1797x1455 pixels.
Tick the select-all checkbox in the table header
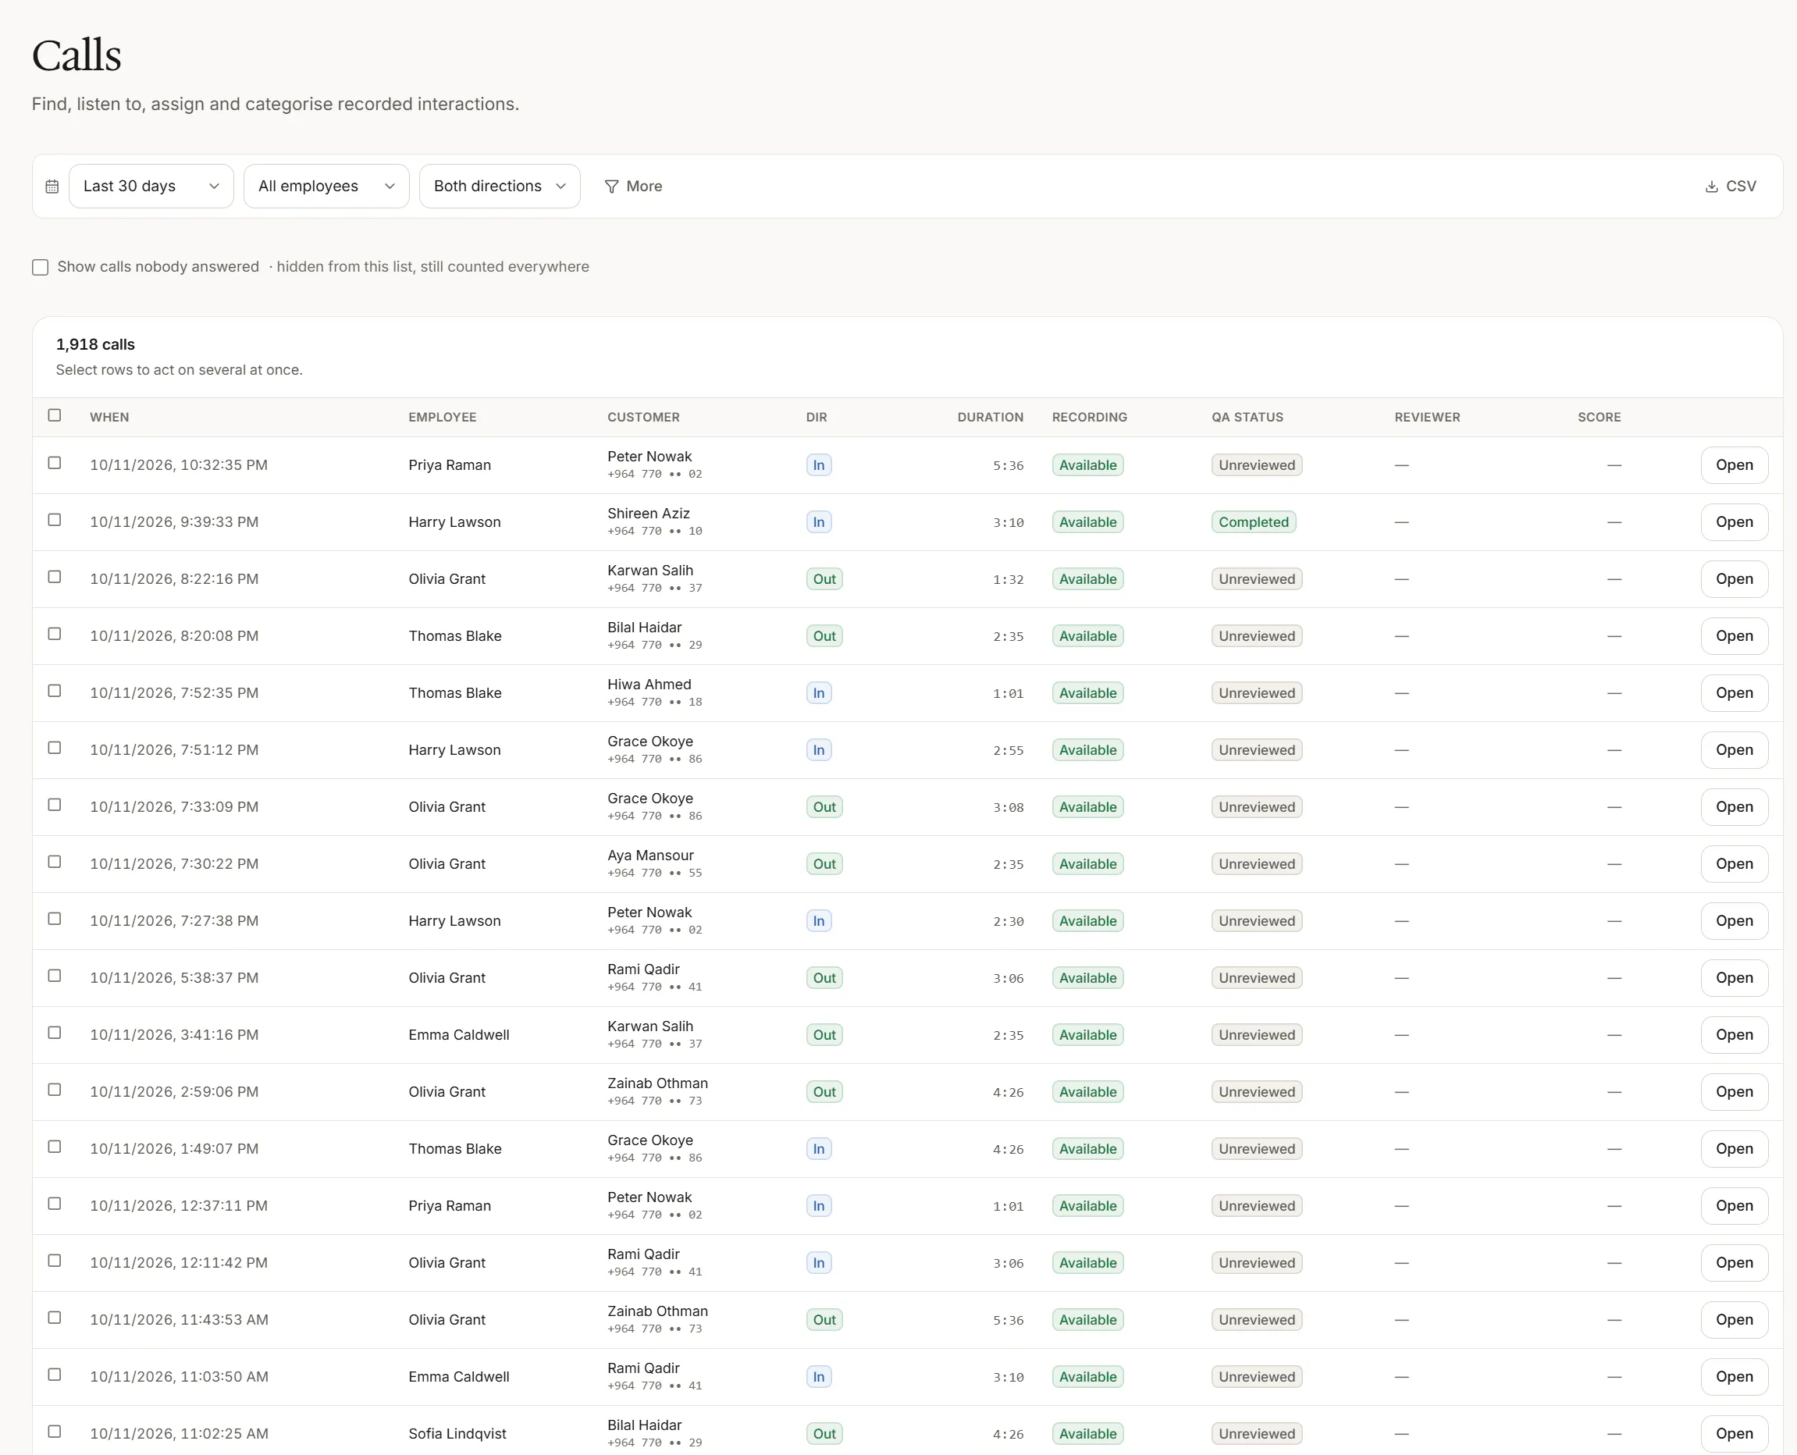point(55,416)
